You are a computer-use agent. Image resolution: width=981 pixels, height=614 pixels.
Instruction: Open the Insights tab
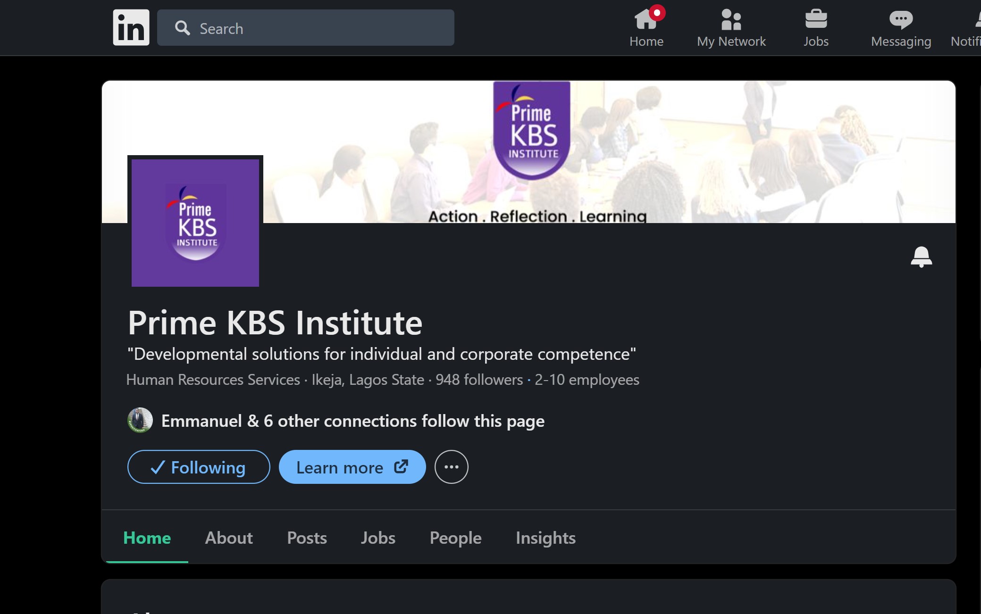point(545,538)
